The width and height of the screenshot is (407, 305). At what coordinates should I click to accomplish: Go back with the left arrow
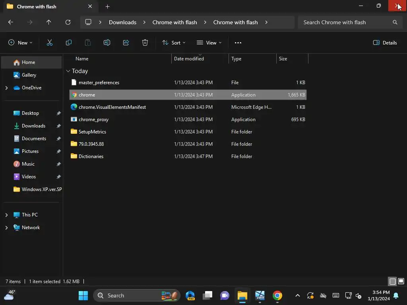[11, 22]
